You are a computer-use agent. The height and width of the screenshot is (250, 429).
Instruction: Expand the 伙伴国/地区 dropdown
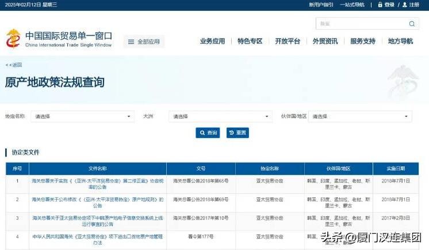pos(359,116)
